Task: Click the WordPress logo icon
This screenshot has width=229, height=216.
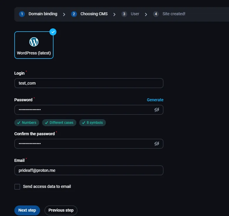Action: [x=34, y=42]
